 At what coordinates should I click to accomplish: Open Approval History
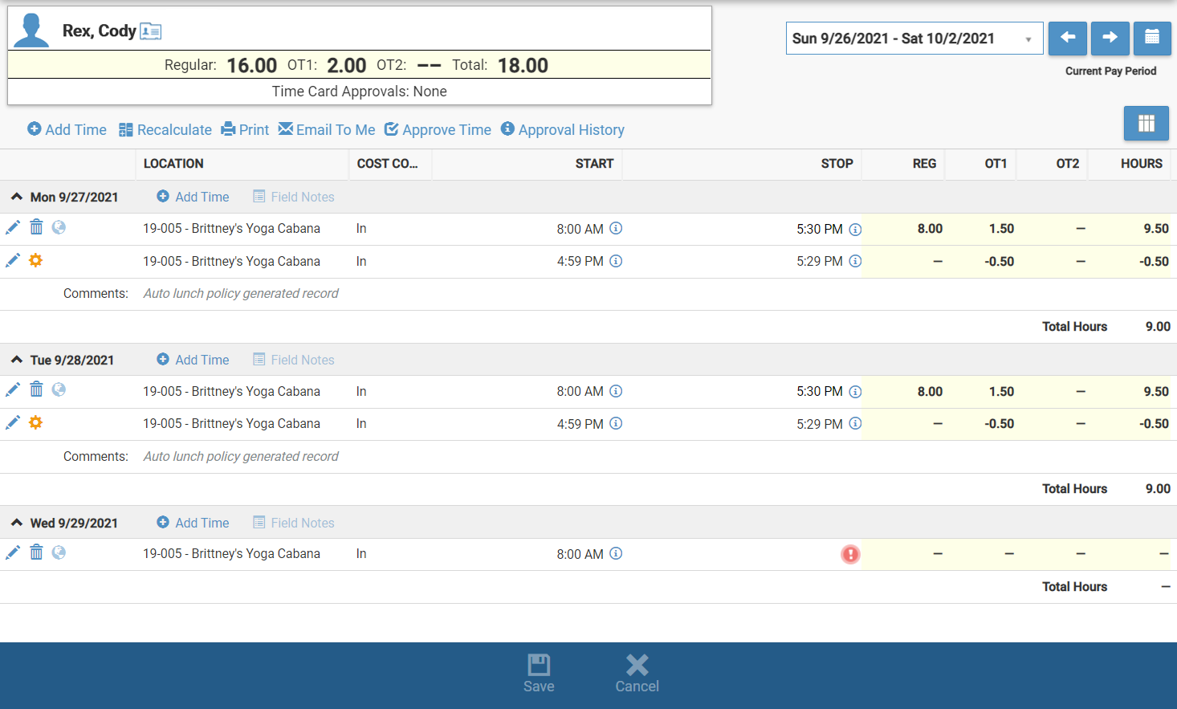pos(562,130)
